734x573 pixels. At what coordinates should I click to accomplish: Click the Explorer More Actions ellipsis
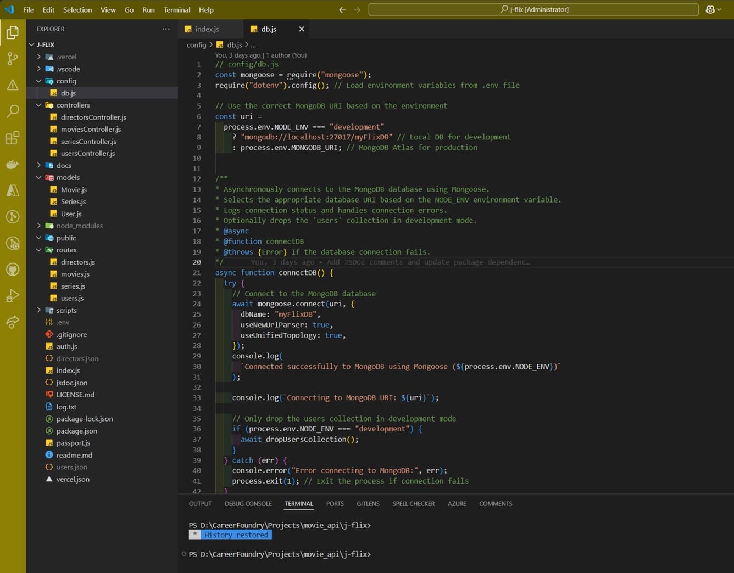point(166,29)
